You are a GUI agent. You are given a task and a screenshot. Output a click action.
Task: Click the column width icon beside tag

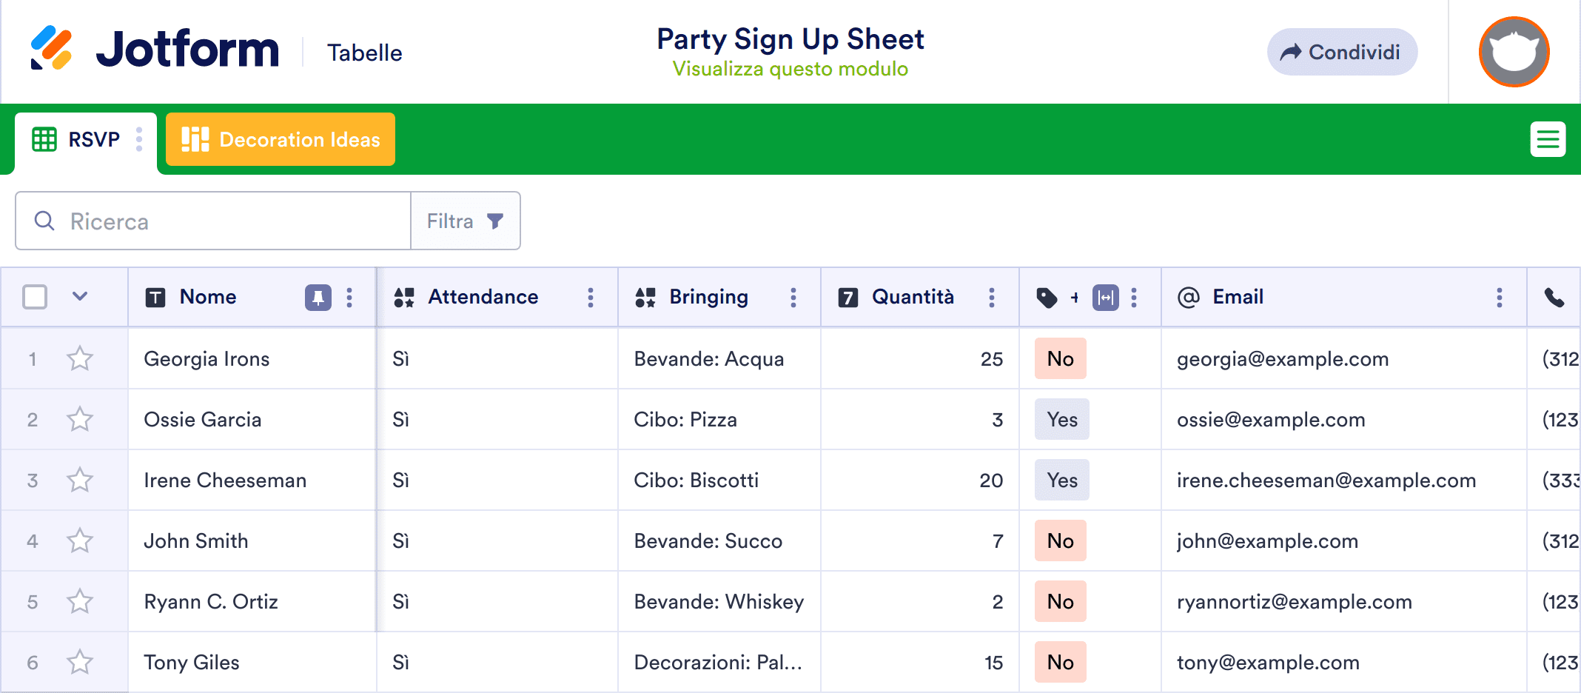1105,298
